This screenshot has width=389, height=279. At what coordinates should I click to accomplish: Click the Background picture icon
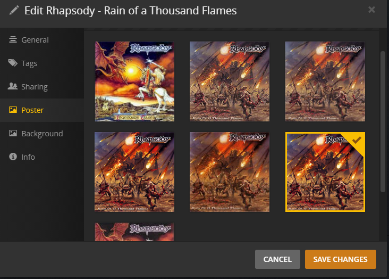(13, 133)
